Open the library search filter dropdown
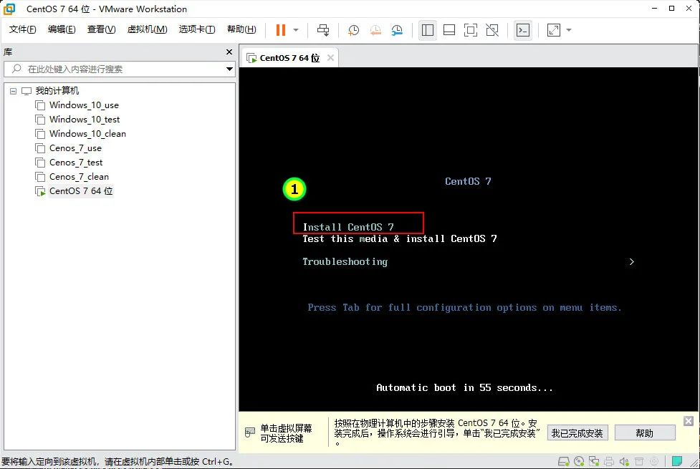This screenshot has height=469, width=700. [x=229, y=69]
